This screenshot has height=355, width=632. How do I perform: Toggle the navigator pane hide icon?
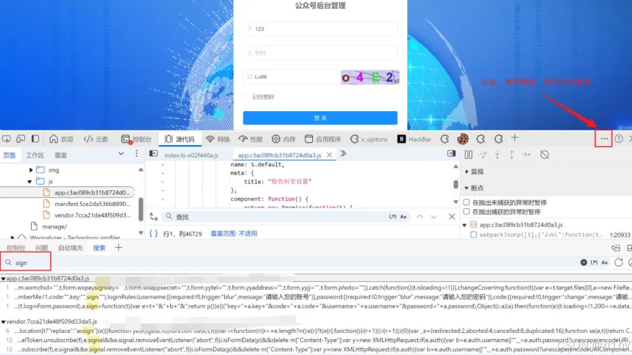coord(153,154)
